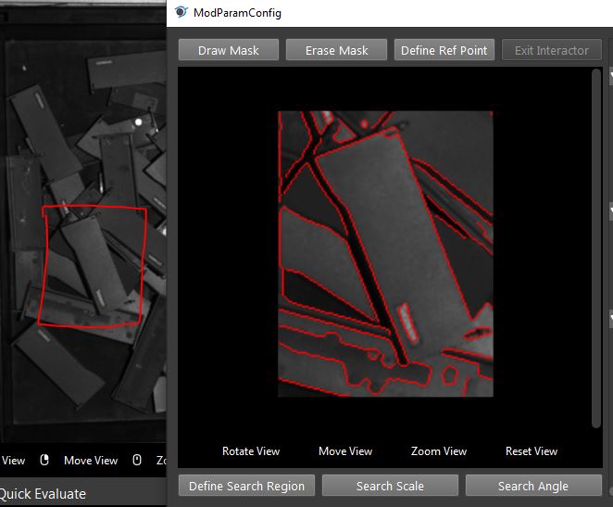
Task: Click the Exit Interactor button
Action: [552, 50]
